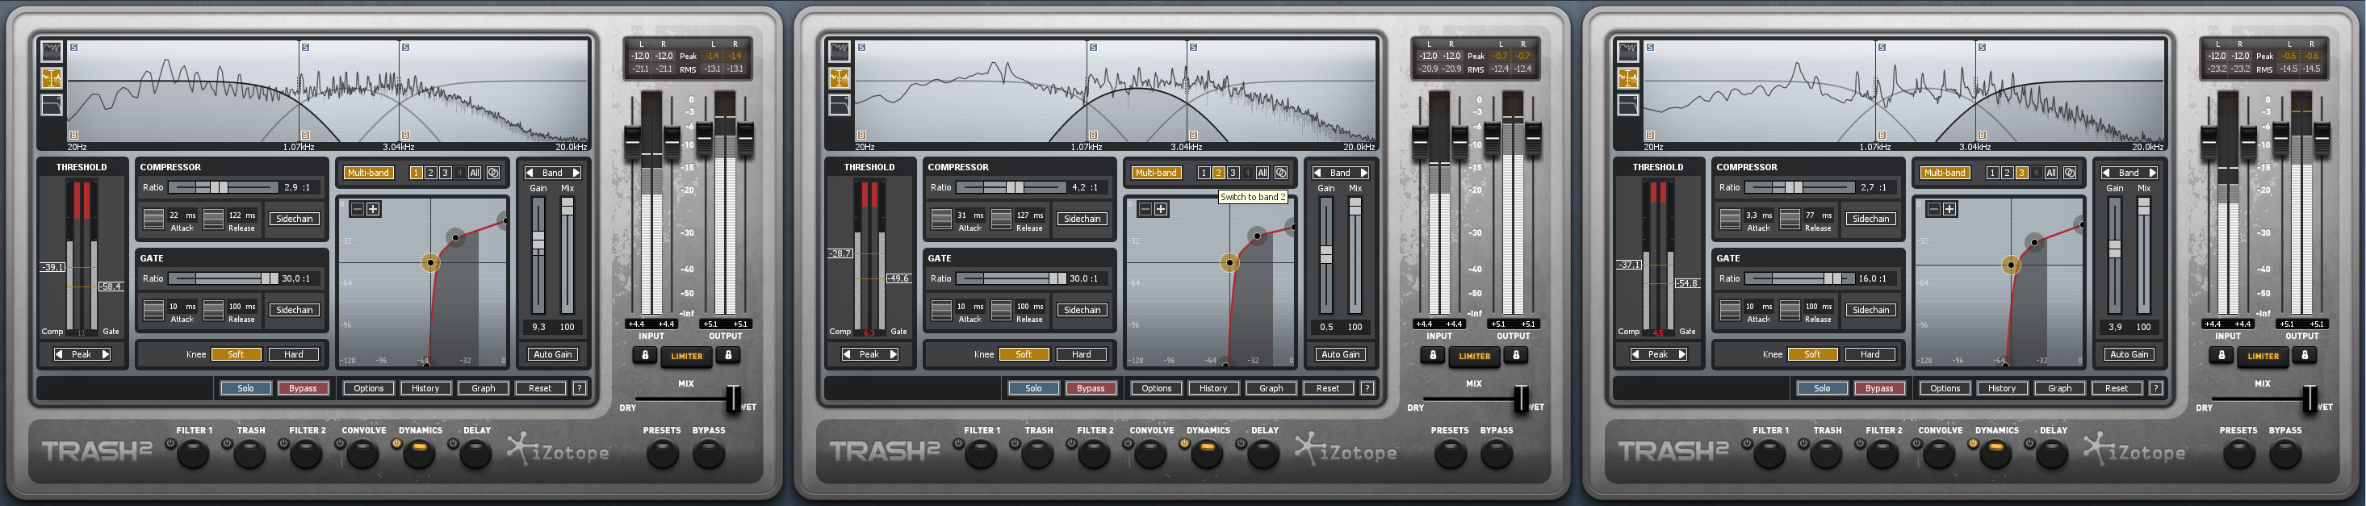2366x506 pixels.
Task: Click compressor Ratio slider reading 2,9 in left window
Action: point(223,187)
